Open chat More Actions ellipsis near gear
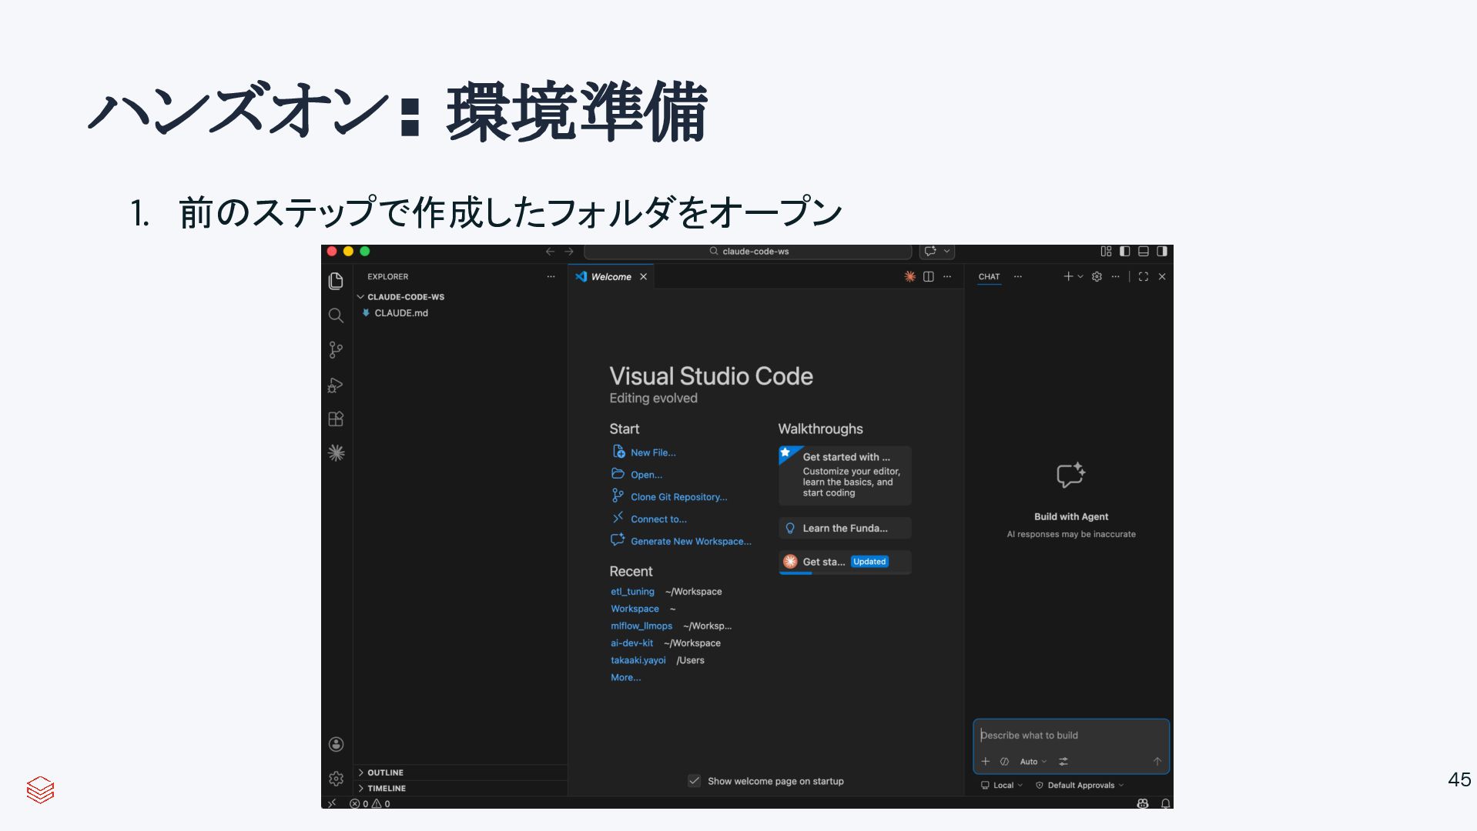The height and width of the screenshot is (831, 1477). [1115, 276]
